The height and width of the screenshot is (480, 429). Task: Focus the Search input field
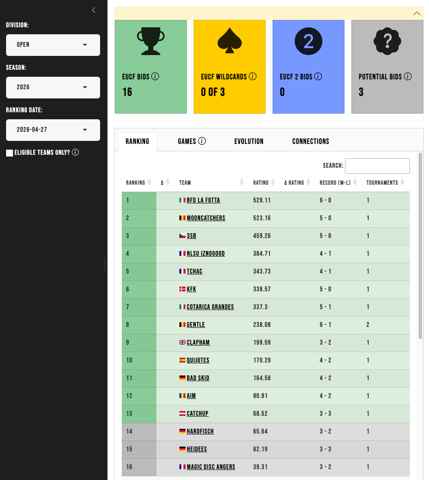377,166
